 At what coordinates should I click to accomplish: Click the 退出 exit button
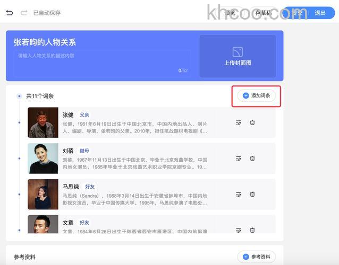[x=320, y=13]
